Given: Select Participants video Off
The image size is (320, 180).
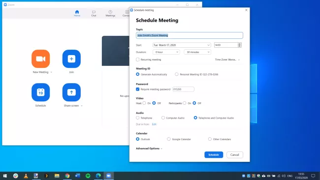Looking at the screenshot, I should pyautogui.click(x=194, y=103).
